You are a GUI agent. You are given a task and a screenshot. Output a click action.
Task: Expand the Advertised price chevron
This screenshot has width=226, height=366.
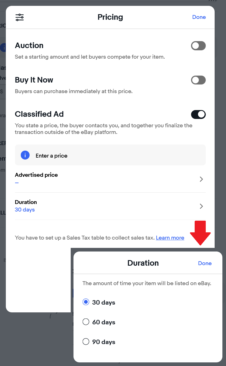(201, 179)
